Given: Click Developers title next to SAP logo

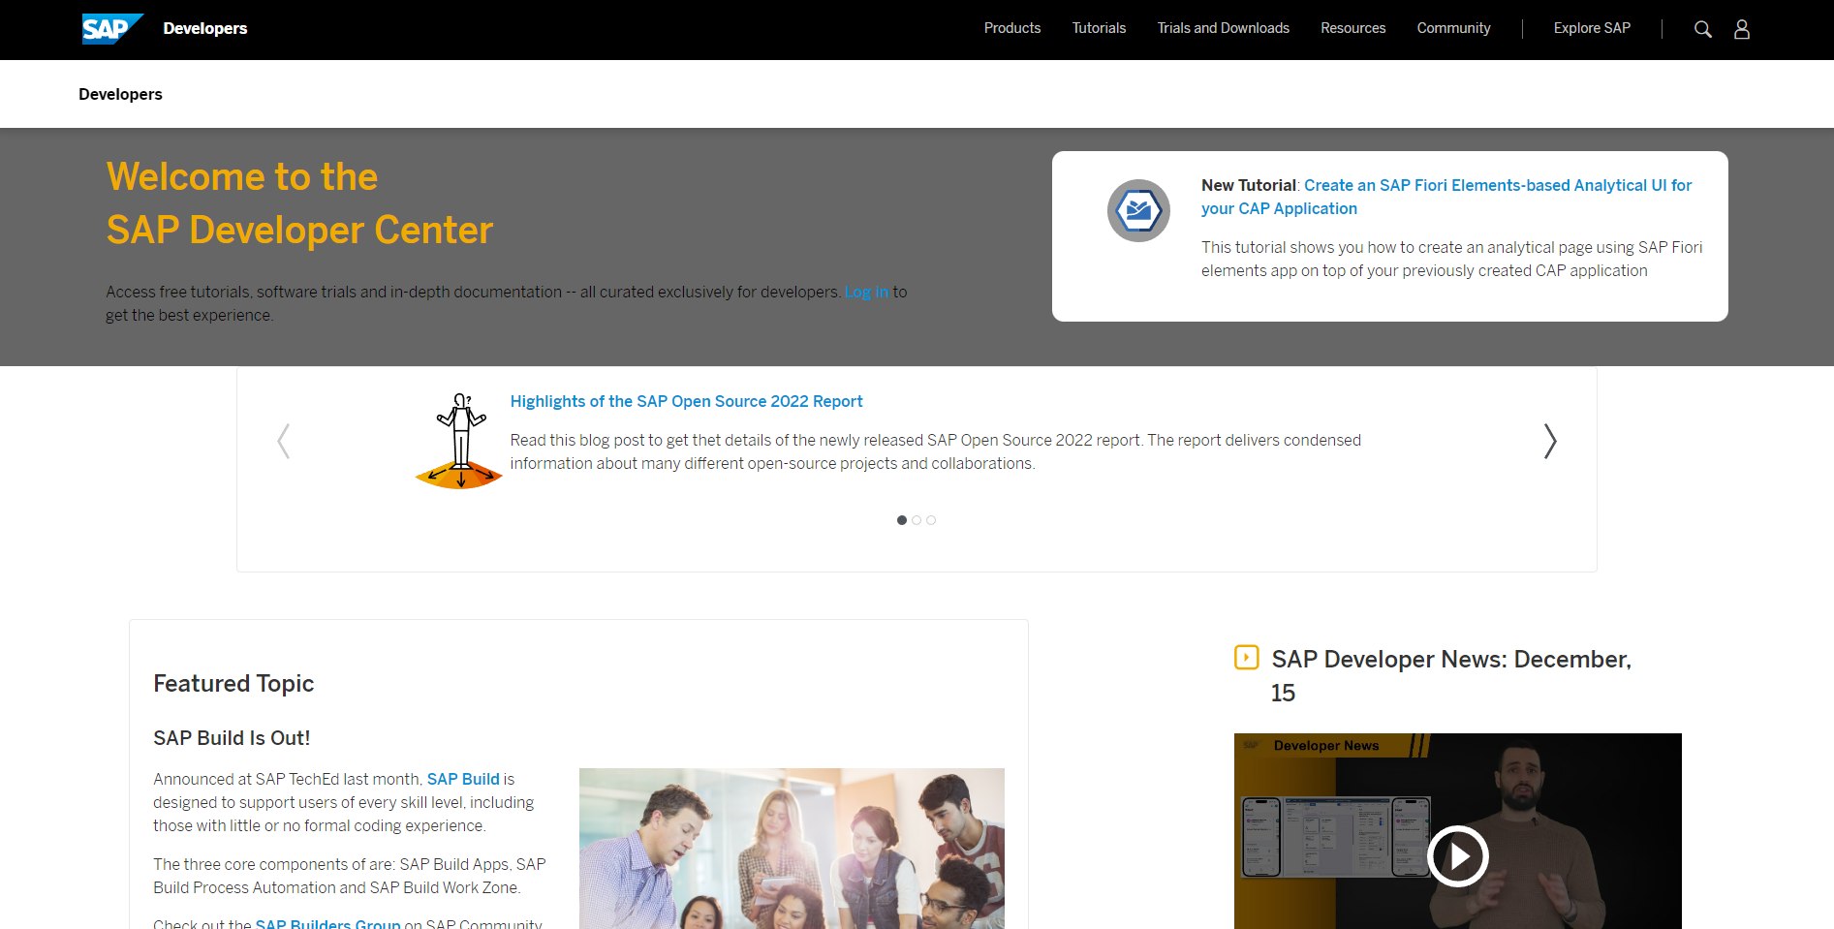Looking at the screenshot, I should pos(205,29).
